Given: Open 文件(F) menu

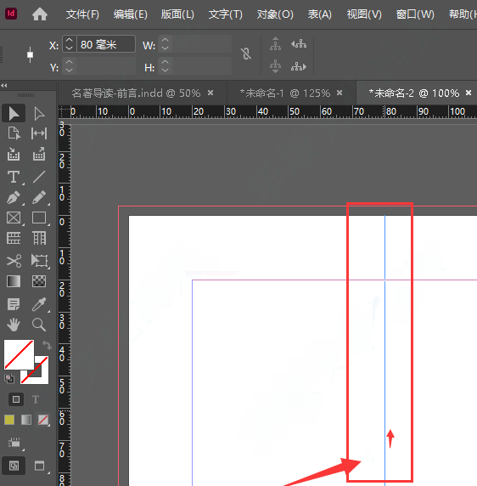Looking at the screenshot, I should (x=82, y=14).
